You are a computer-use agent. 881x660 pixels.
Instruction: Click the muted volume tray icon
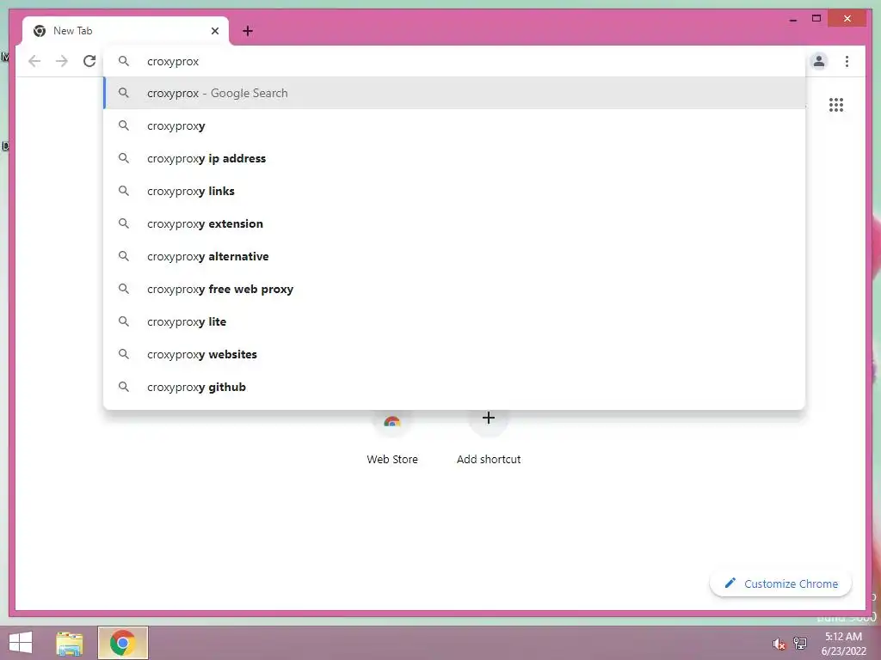(x=779, y=644)
